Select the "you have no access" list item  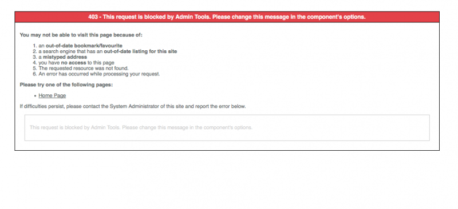tap(76, 63)
